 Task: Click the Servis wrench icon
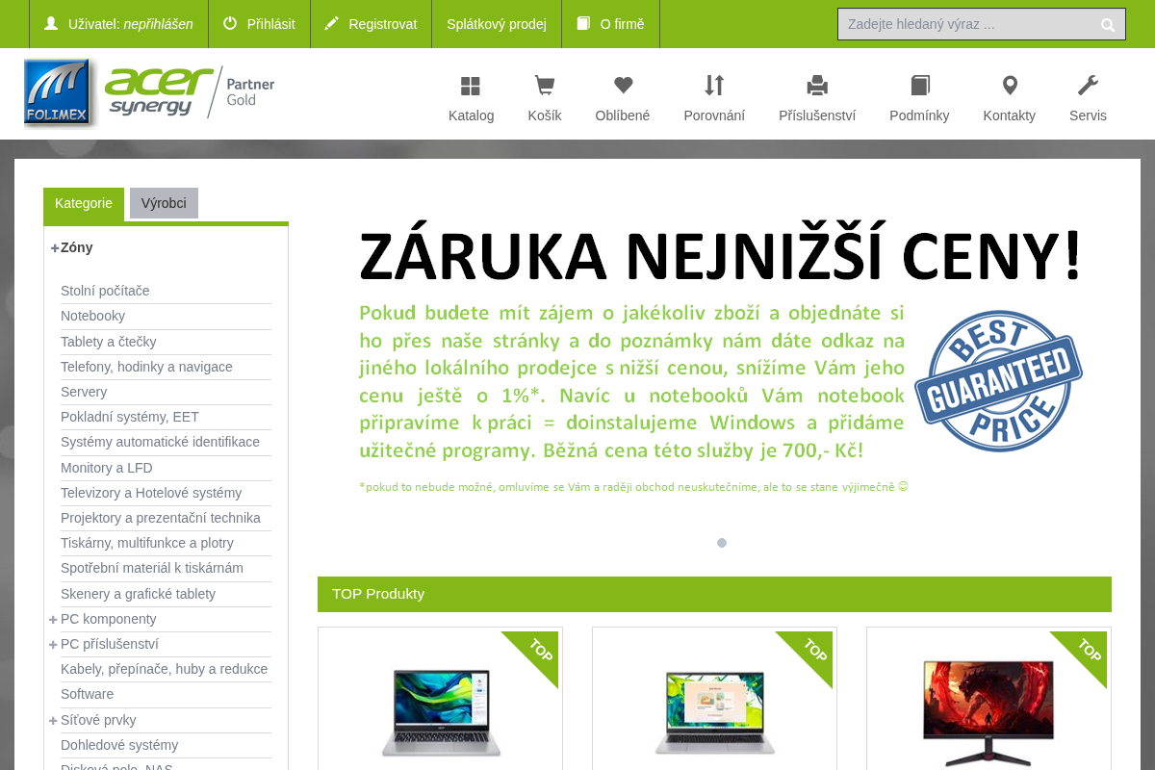pos(1088,86)
